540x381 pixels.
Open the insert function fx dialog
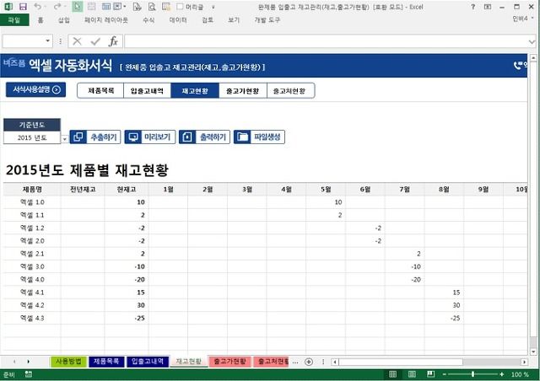click(113, 41)
